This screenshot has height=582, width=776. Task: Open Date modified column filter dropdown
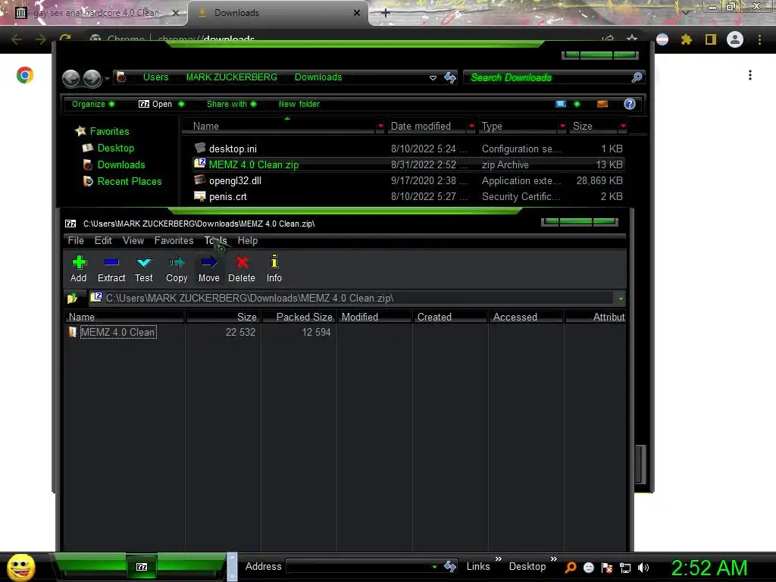(471, 127)
